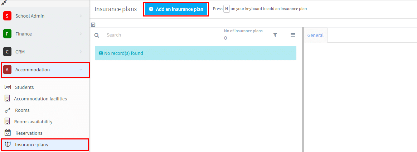Expand the Finance section chevron
417x152 pixels.
[81, 34]
